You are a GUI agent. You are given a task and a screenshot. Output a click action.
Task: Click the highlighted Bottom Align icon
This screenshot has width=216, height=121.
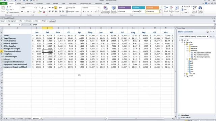click(x=55, y=8)
